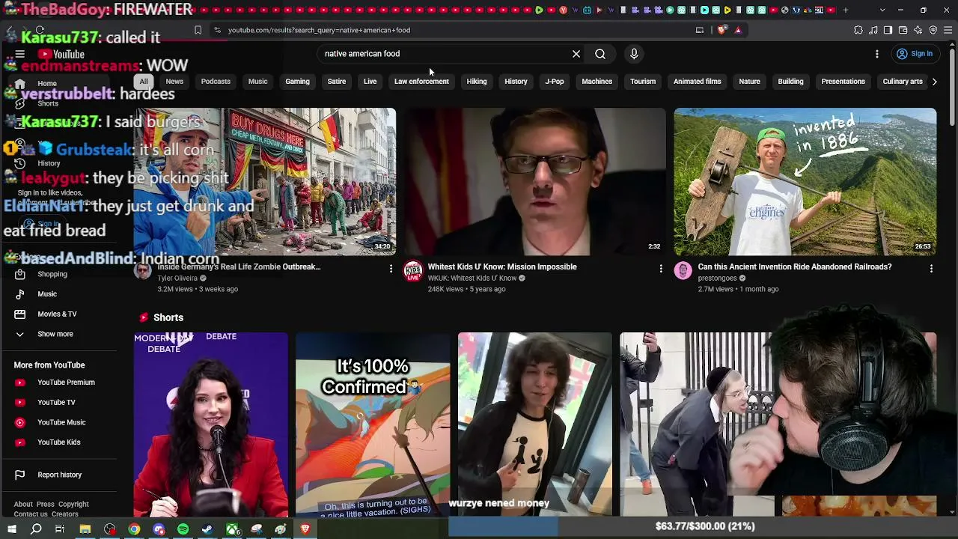
Task: Open more options for Abandoned Railroads video
Action: point(931,268)
